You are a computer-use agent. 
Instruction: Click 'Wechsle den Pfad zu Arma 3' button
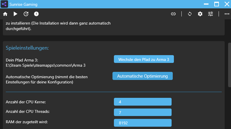coord(144,59)
